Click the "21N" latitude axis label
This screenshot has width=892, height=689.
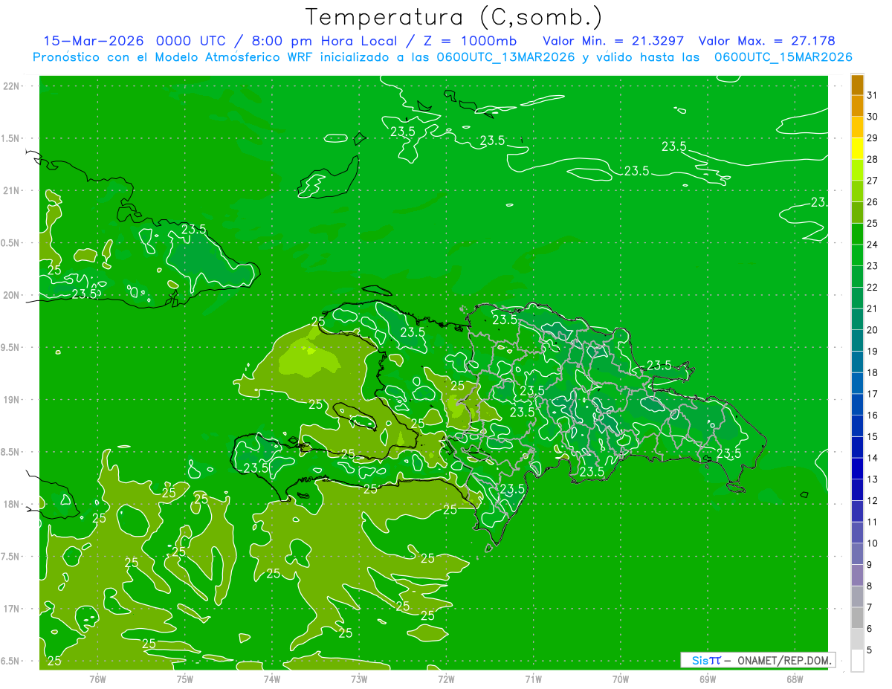[13, 190]
